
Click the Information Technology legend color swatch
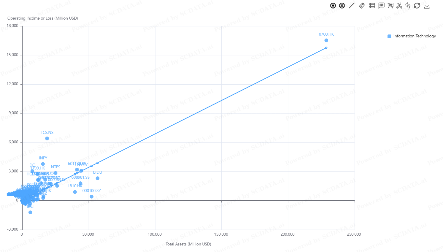pos(389,36)
